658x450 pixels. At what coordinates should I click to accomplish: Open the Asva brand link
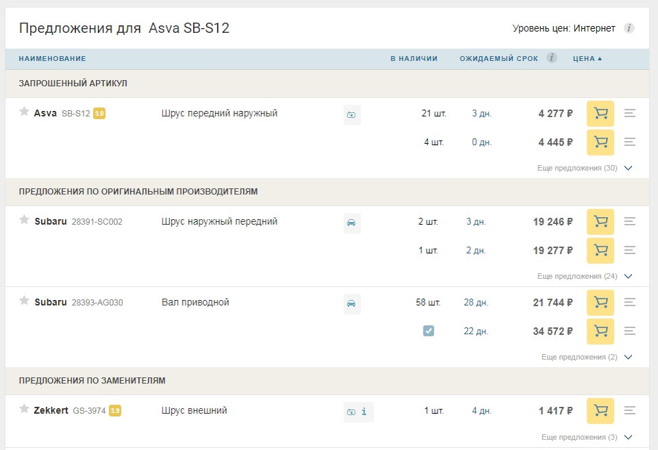(45, 113)
